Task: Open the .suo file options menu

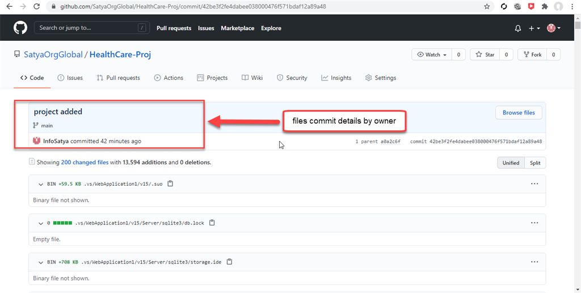Action: point(534,184)
